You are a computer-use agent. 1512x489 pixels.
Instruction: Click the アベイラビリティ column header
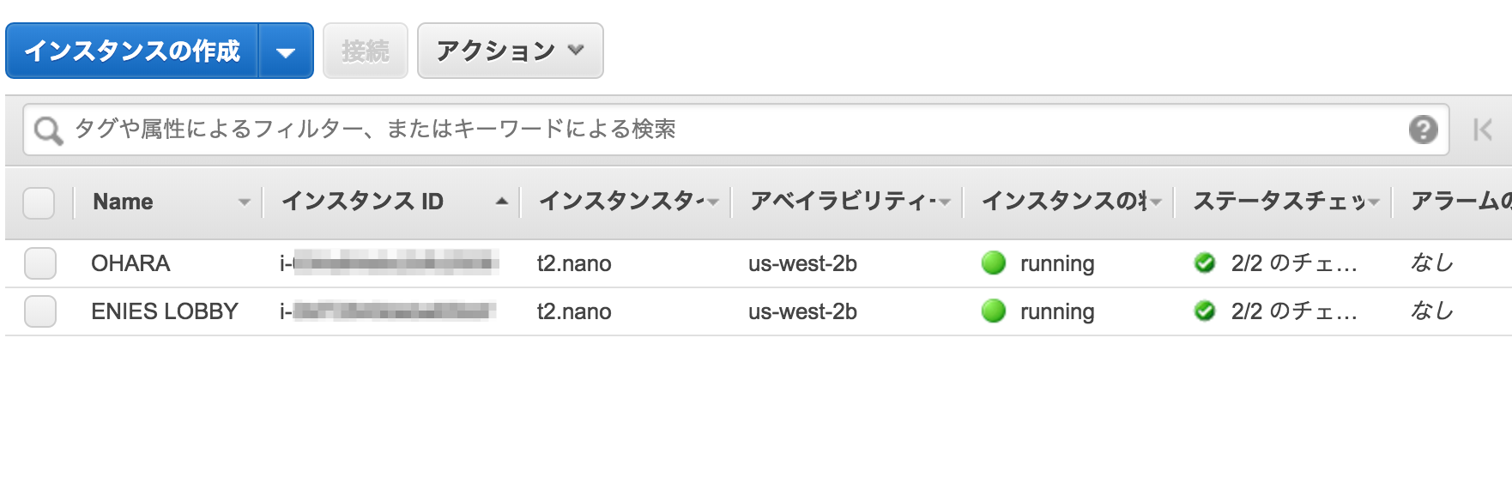tap(839, 202)
